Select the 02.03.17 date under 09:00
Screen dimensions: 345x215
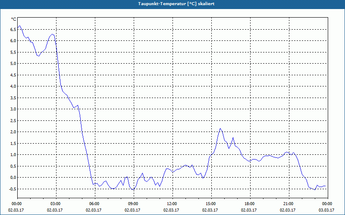tap(132, 210)
